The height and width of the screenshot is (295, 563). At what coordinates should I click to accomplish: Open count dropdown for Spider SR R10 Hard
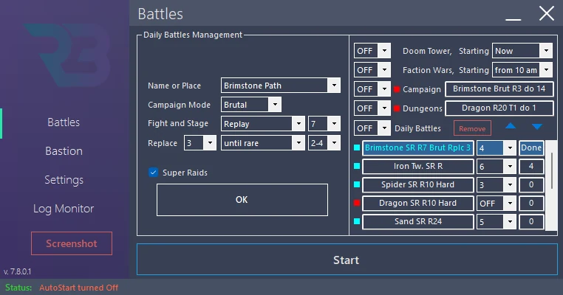click(497, 184)
